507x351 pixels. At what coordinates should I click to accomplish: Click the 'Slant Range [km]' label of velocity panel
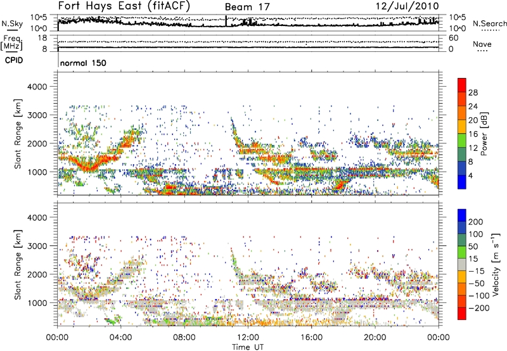(x=18, y=265)
